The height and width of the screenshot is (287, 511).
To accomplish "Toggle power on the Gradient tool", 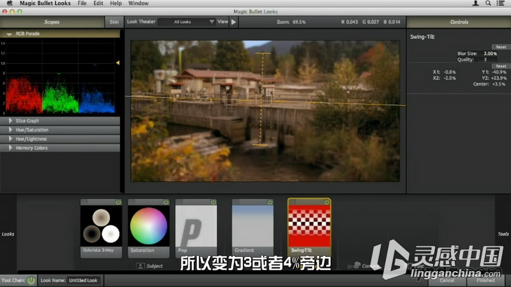I will (270, 202).
